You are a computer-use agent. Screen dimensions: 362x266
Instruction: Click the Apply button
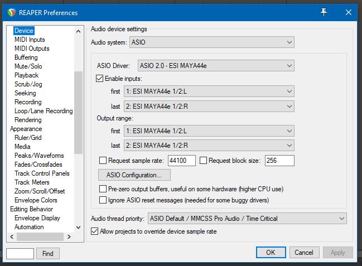tap(338, 253)
